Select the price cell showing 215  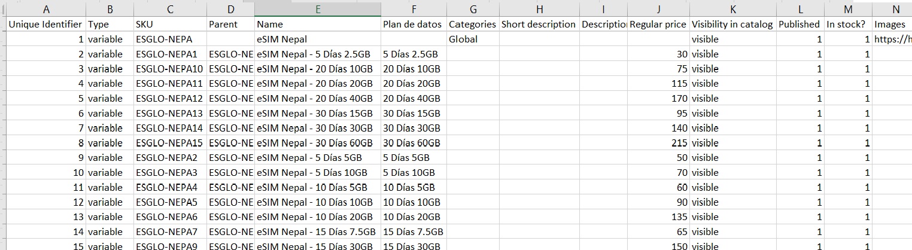(658, 143)
